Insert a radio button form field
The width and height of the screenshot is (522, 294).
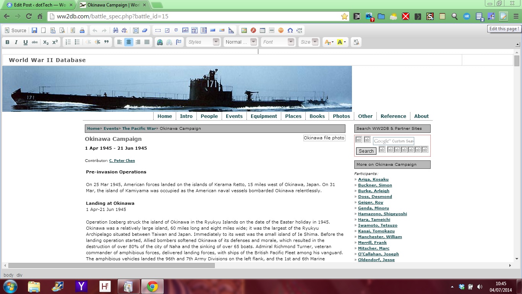[x=176, y=30]
